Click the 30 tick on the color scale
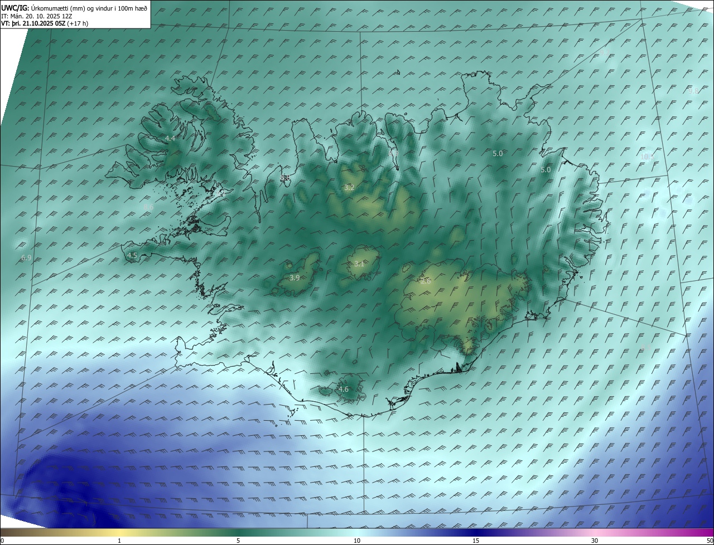The image size is (714, 545). pyautogui.click(x=595, y=541)
